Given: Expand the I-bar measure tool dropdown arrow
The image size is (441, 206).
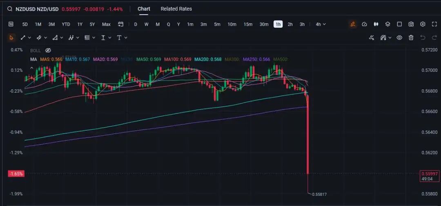Looking at the screenshot, I should pyautogui.click(x=110, y=38).
